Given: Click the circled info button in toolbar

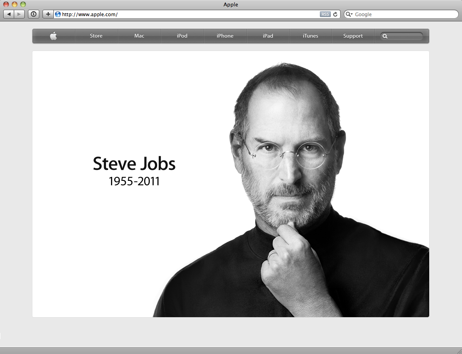Looking at the screenshot, I should point(34,14).
